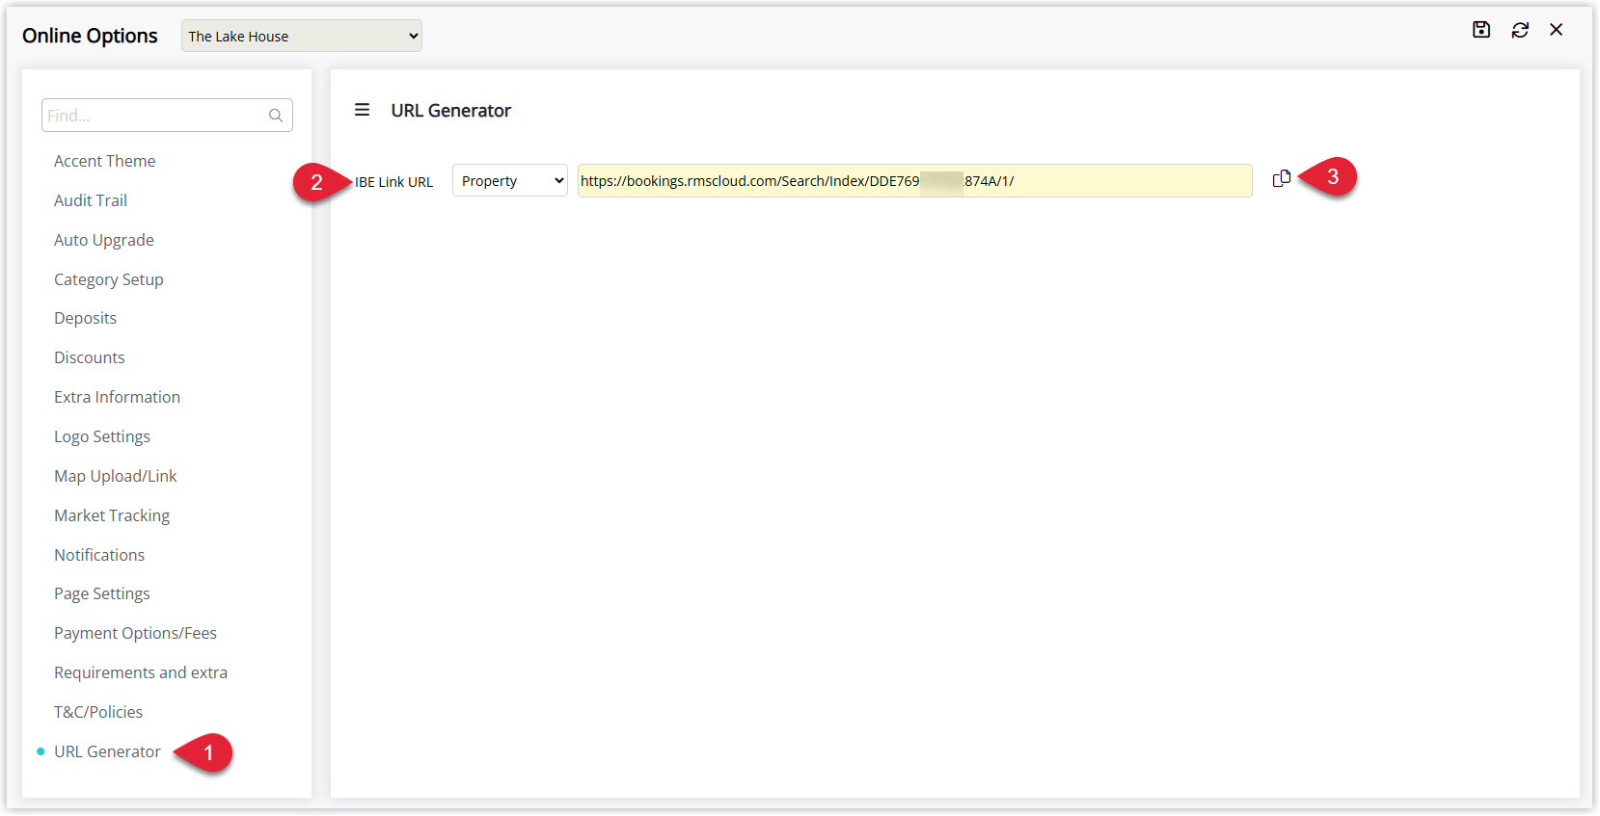Click the IBE Link URL label
This screenshot has height=816, width=1600.
(393, 181)
